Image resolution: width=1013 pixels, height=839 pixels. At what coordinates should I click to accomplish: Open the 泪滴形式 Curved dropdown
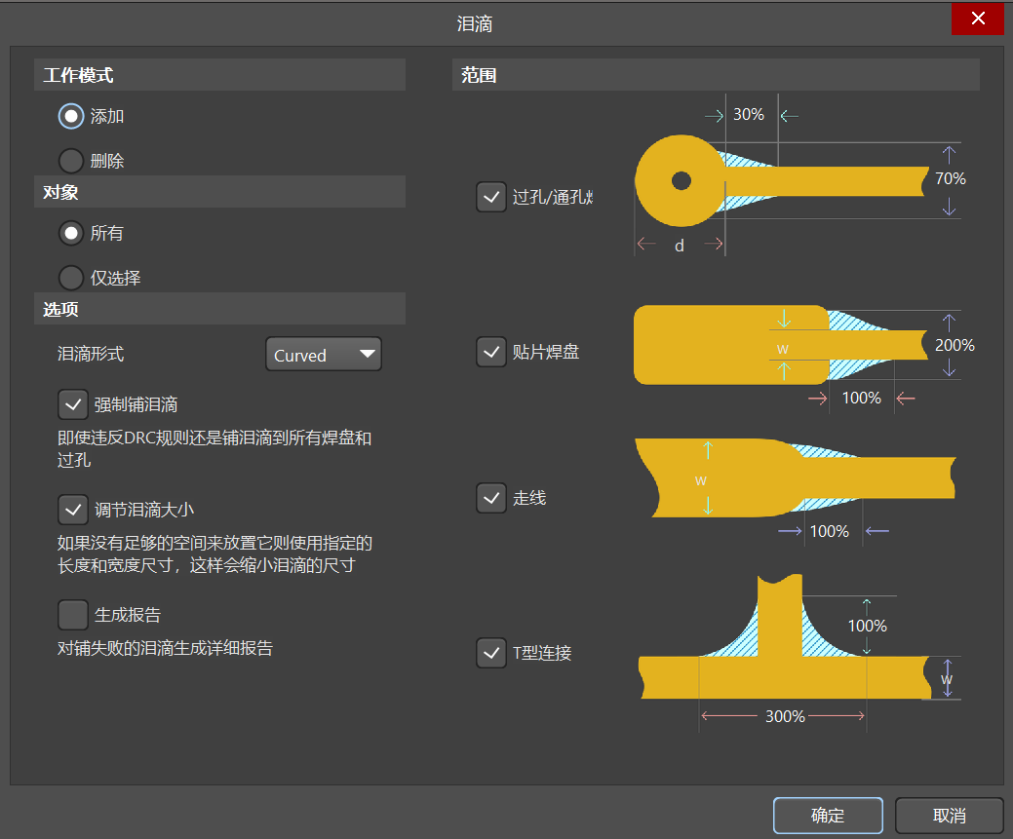[324, 354]
